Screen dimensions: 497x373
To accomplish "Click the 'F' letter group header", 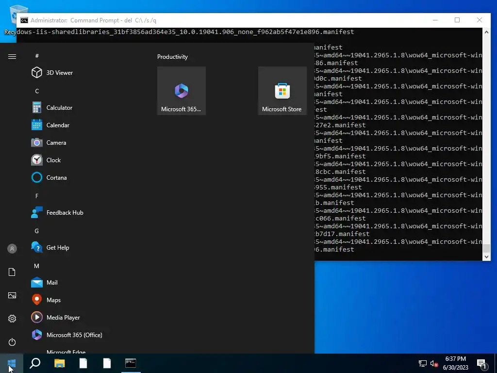I will [x=37, y=196].
